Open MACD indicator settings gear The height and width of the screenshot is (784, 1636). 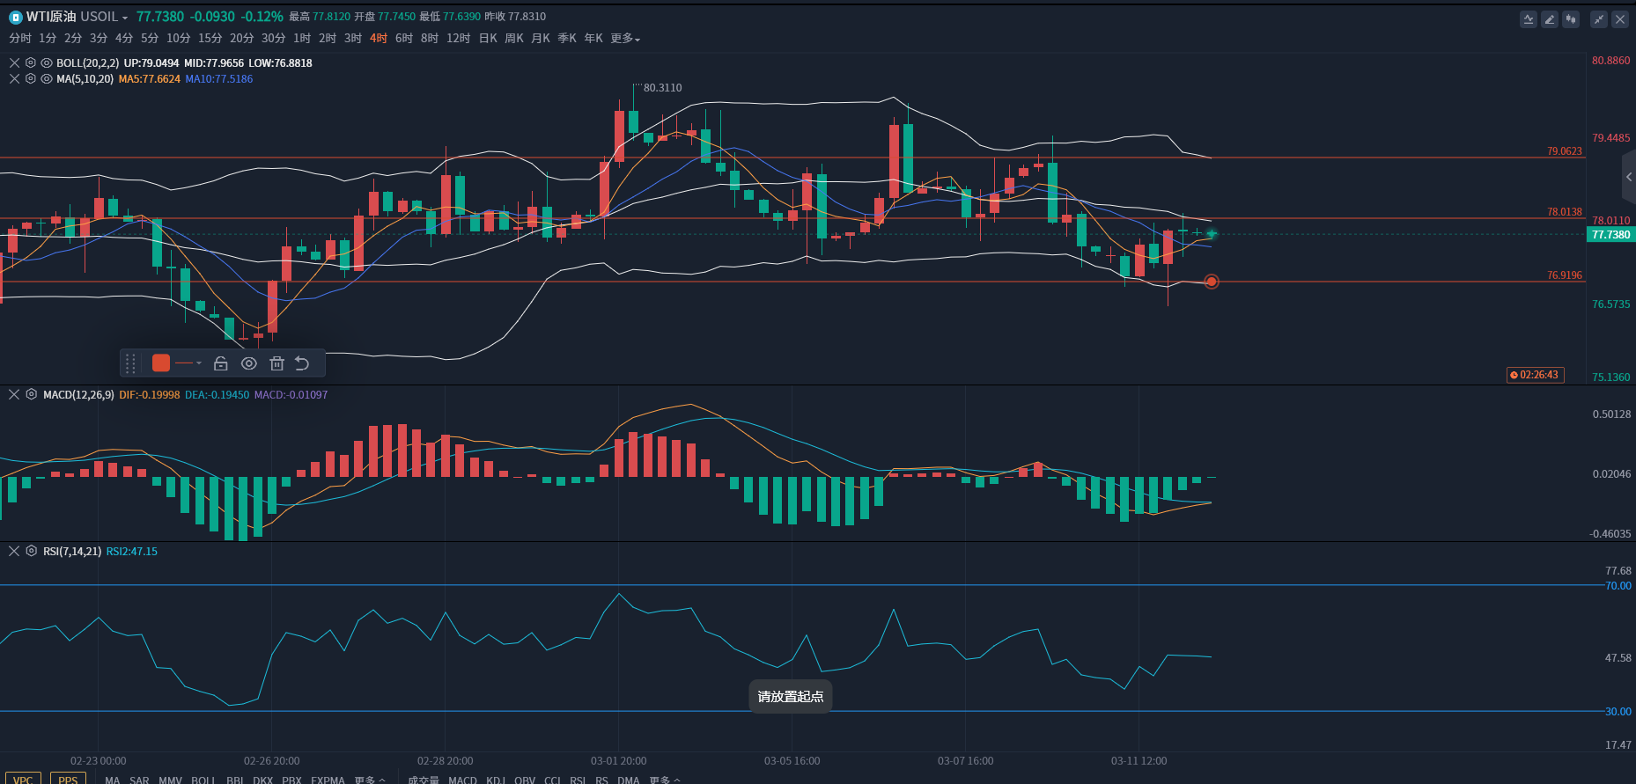point(32,395)
